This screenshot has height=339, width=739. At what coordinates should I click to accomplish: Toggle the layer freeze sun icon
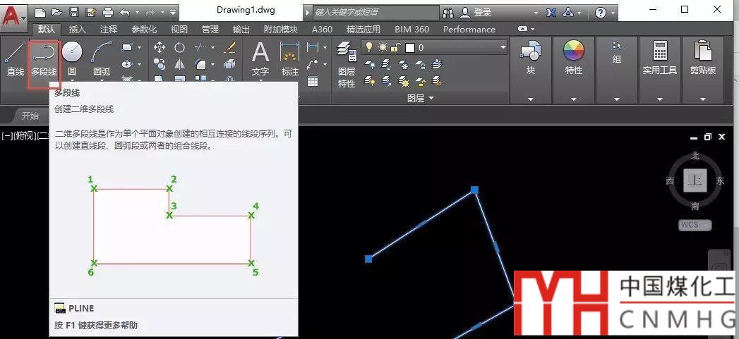coord(382,47)
